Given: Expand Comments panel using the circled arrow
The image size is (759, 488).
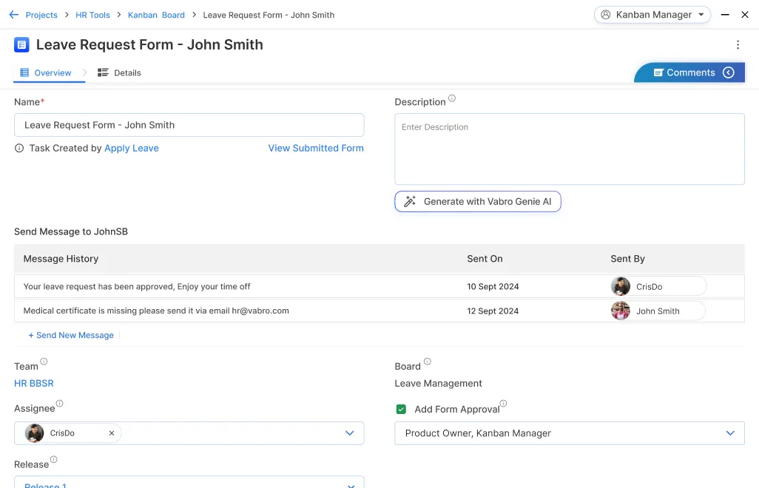Looking at the screenshot, I should point(729,72).
